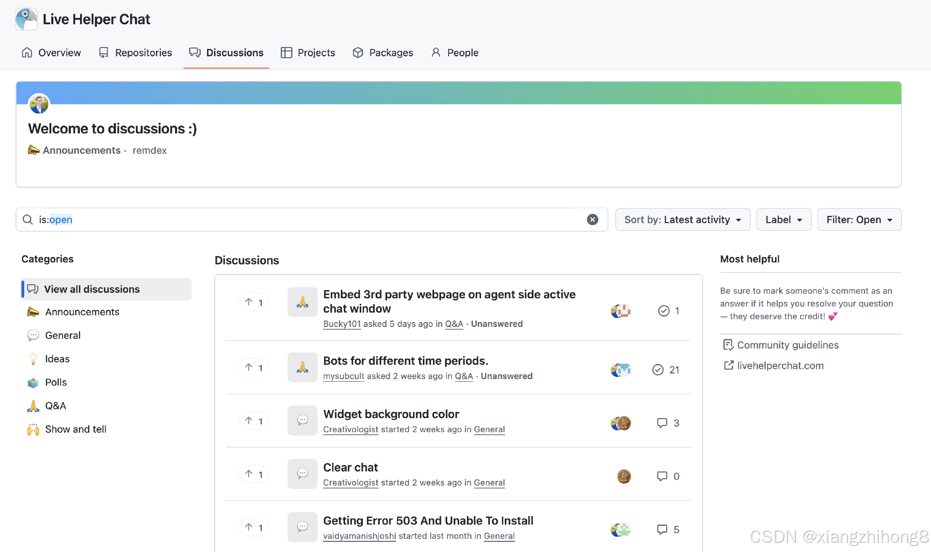
Task: Click participant avatars on 'Embed 3rd party' row
Action: 621,311
